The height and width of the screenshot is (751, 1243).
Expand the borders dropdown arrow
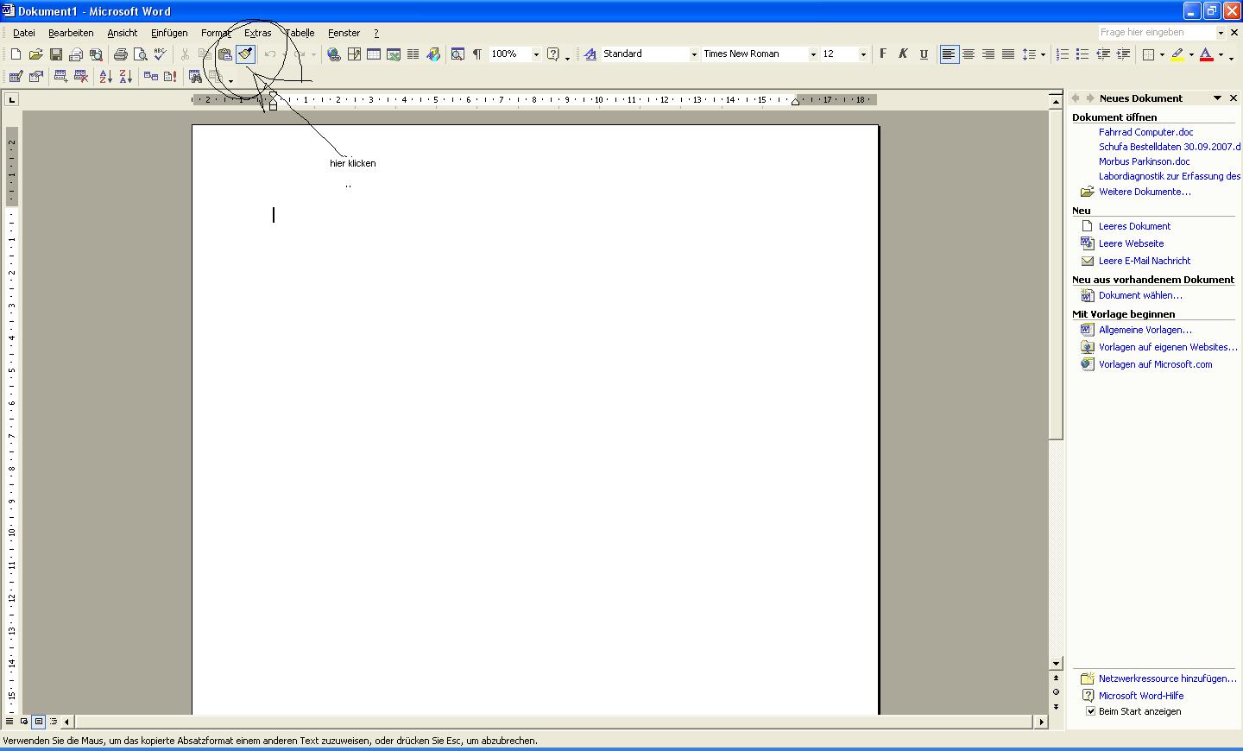pyautogui.click(x=1162, y=54)
